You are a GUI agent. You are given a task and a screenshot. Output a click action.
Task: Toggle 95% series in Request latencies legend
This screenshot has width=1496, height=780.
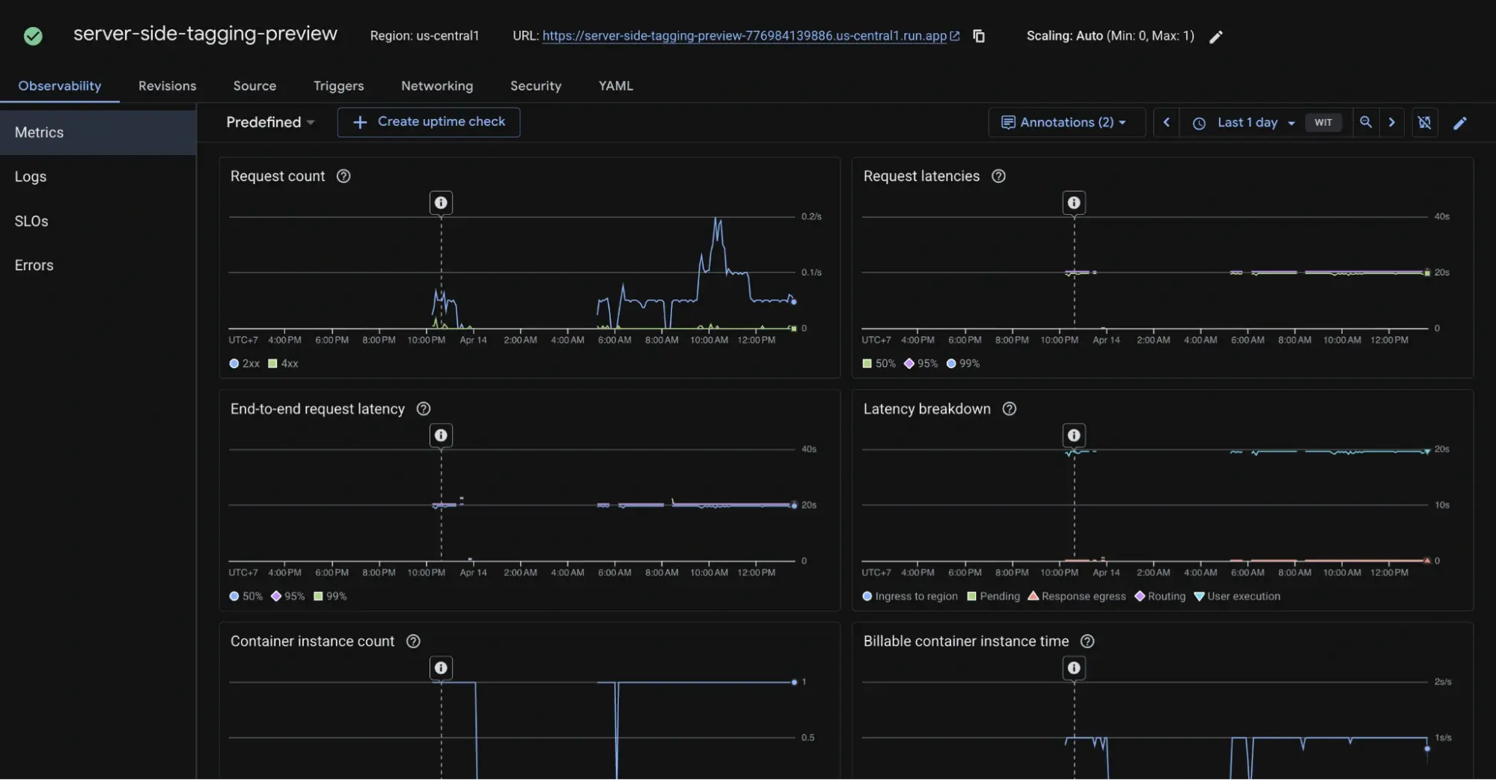921,364
